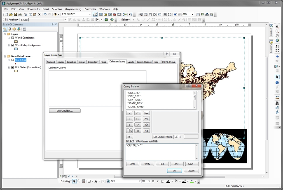Collapse the World Continents layer legend

[x=9, y=38]
